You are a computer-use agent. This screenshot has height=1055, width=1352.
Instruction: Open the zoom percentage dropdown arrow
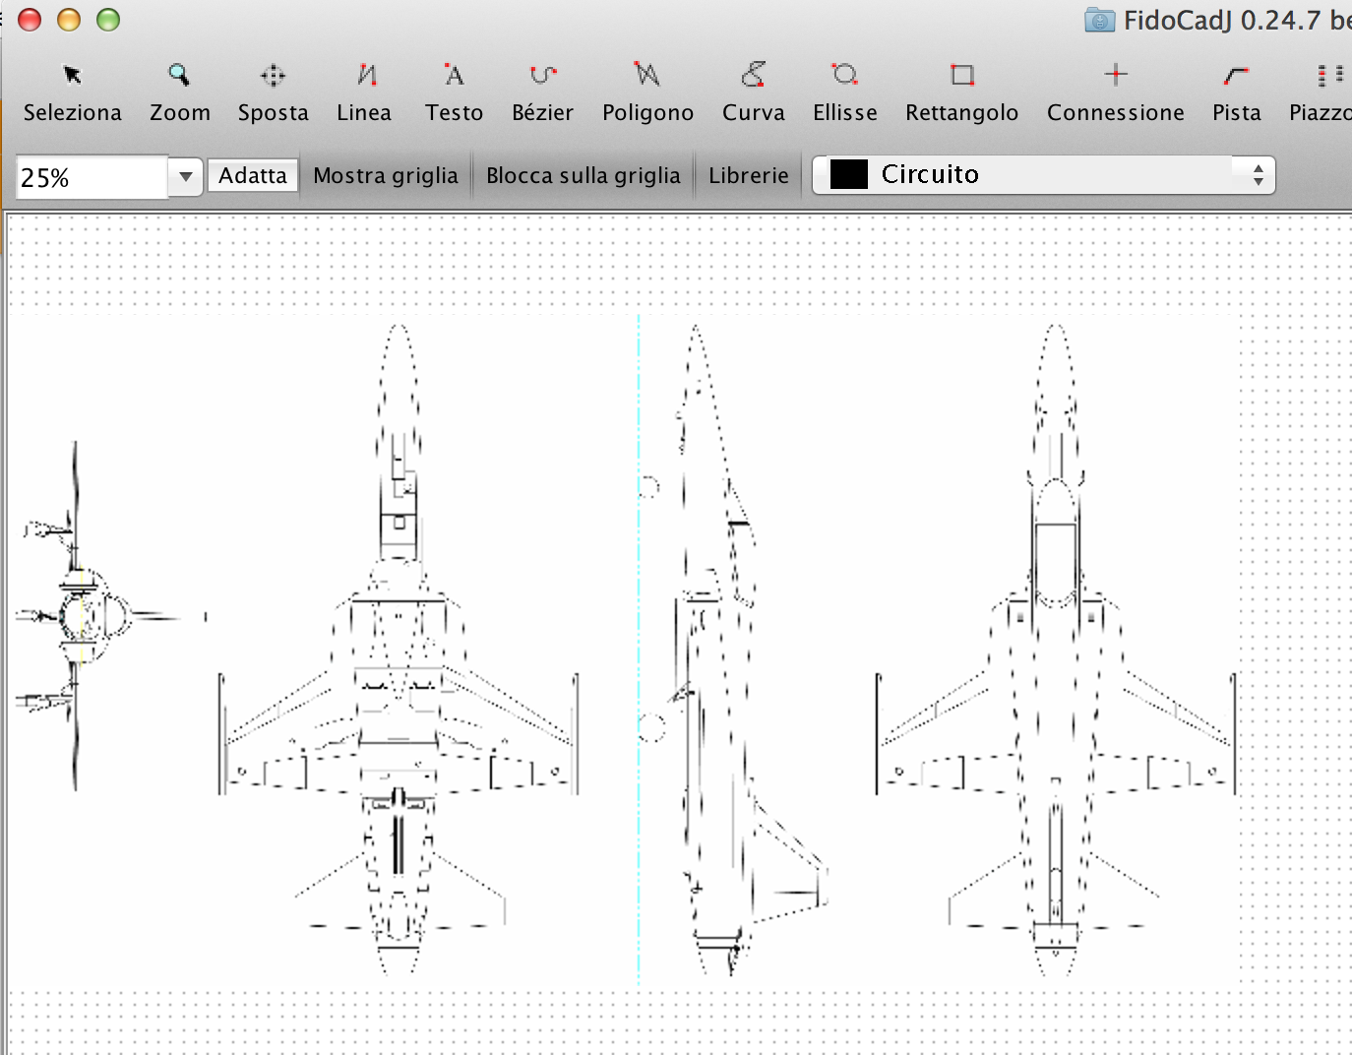[185, 177]
